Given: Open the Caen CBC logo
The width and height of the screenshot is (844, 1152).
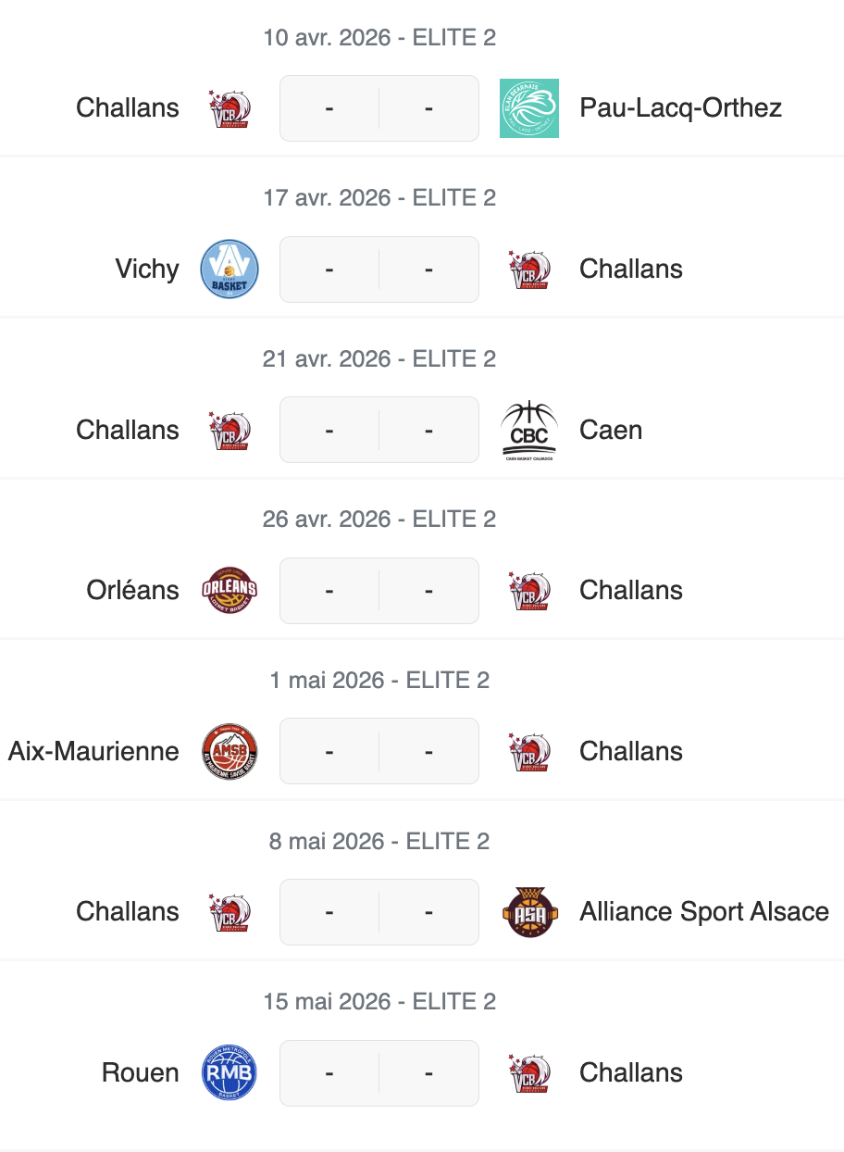Looking at the screenshot, I should (529, 431).
